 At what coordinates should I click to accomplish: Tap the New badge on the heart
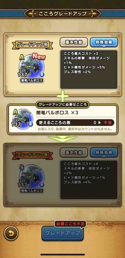pos(39,57)
